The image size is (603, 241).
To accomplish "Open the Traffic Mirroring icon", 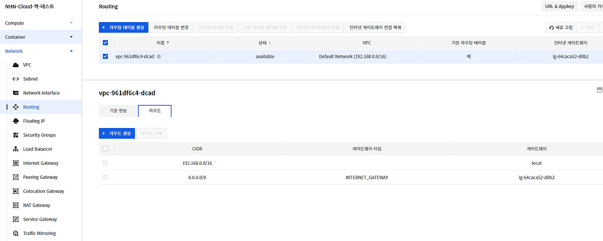I will point(16,233).
